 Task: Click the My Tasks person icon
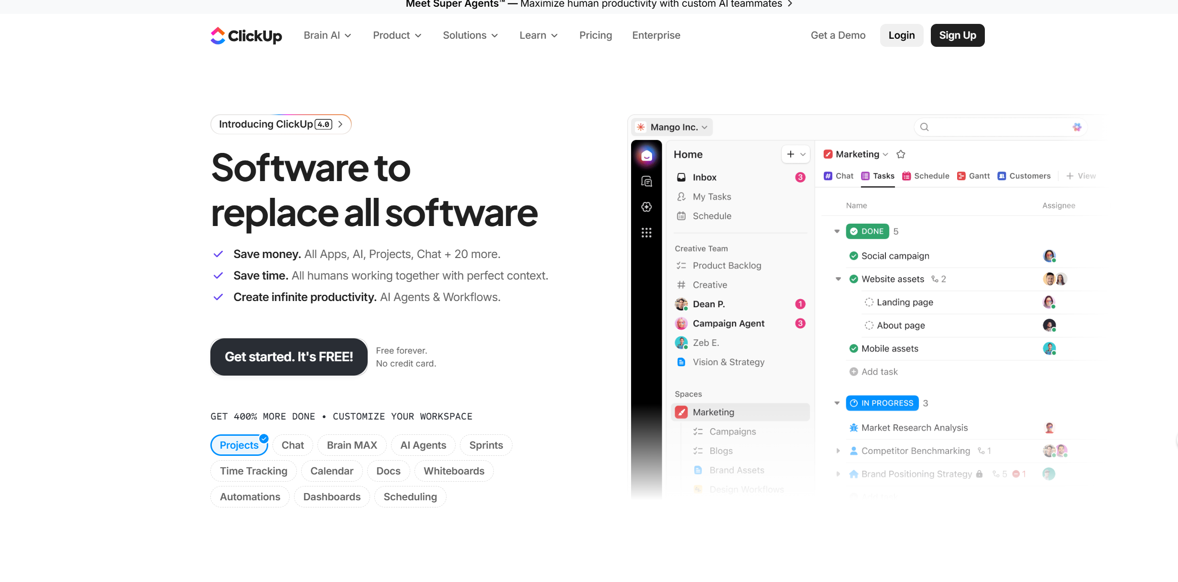[681, 197]
